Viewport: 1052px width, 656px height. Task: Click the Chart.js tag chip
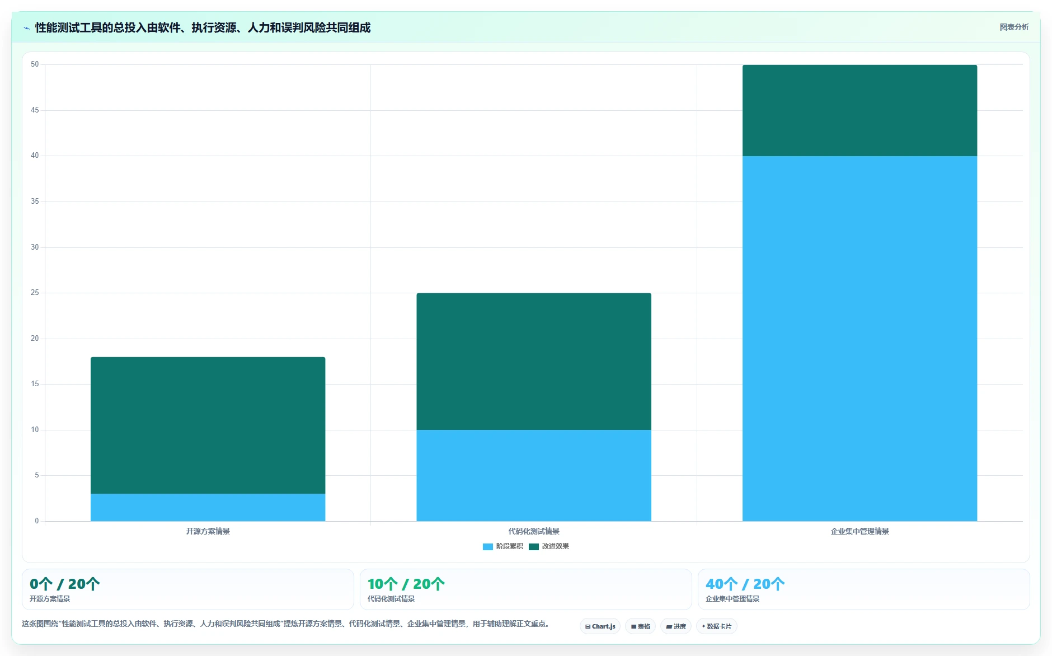click(x=600, y=626)
